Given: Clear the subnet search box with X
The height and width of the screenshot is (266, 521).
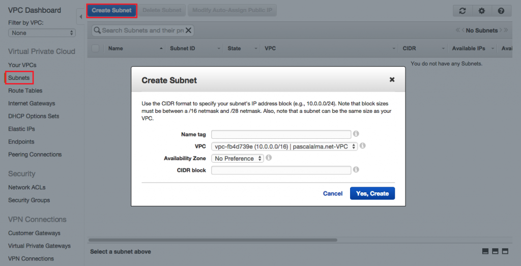Looking at the screenshot, I should 188,31.
